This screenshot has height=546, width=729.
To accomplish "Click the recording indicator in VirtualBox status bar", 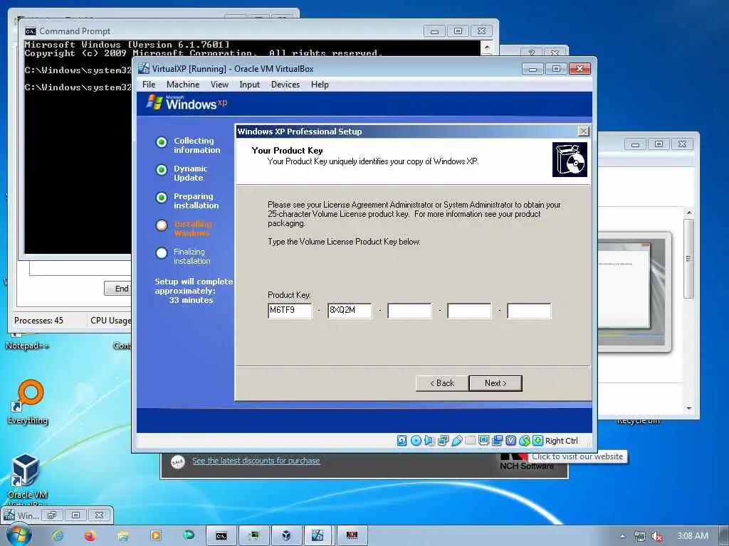I will point(497,441).
